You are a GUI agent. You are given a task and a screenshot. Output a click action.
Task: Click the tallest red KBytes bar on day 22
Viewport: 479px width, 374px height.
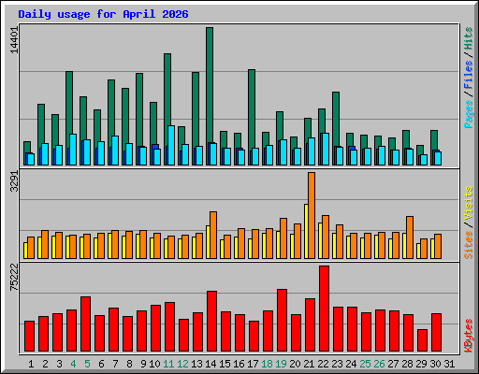[324, 309]
